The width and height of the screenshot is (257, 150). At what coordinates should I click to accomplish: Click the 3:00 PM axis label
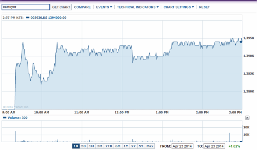[235, 112]
